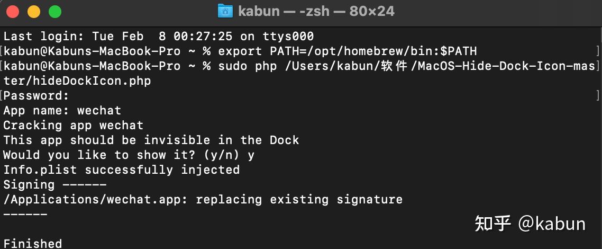Click the "知乎 @kabun" watermark

(x=530, y=224)
